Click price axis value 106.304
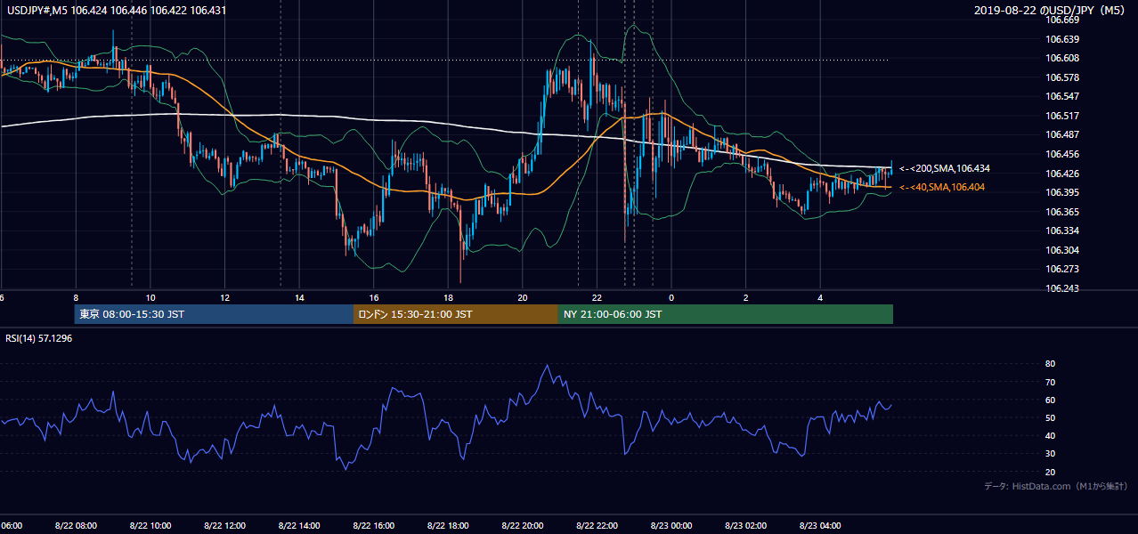Image resolution: width=1138 pixels, height=534 pixels. click(1062, 250)
